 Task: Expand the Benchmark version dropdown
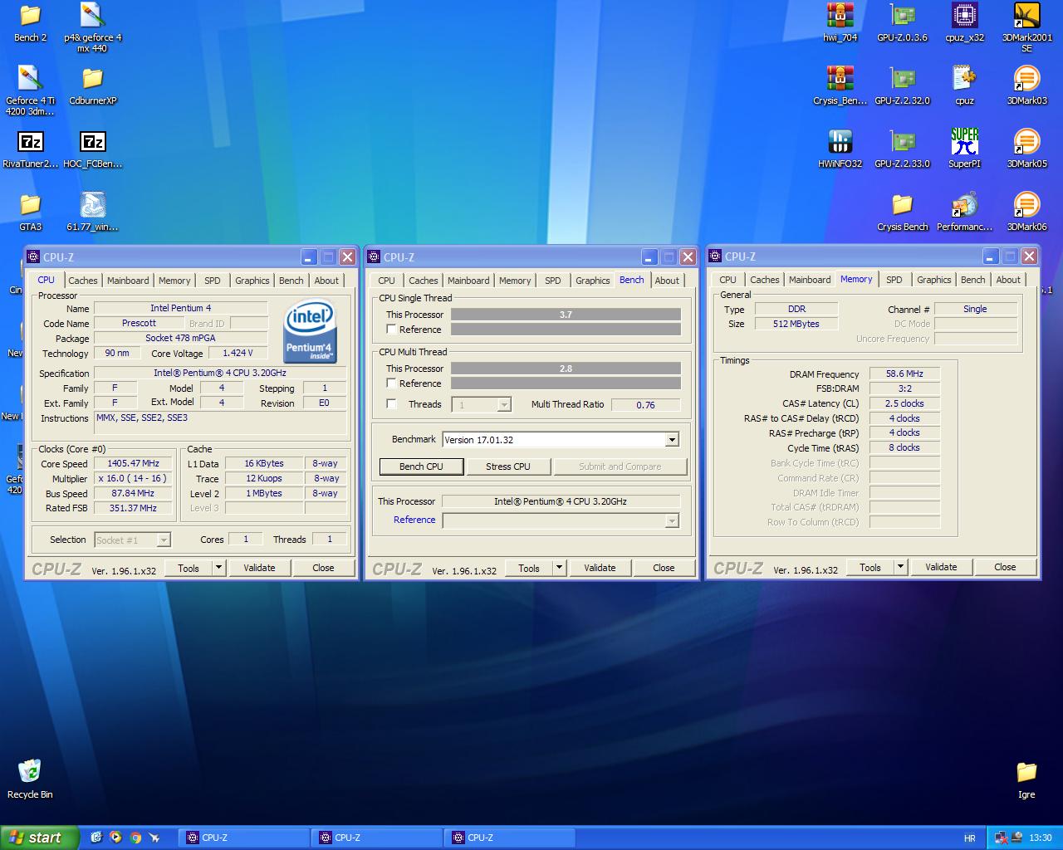pos(672,440)
